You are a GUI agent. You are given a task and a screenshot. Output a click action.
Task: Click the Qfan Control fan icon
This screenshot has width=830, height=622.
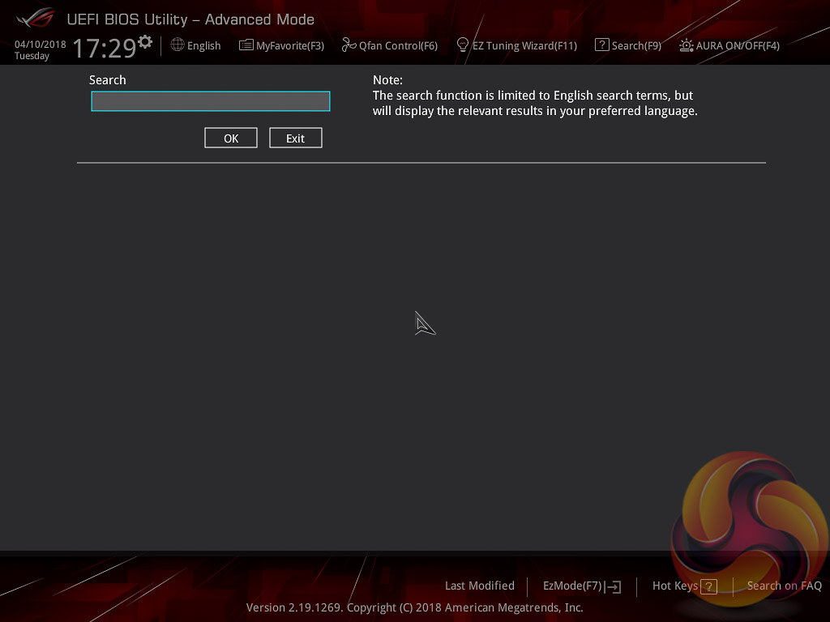click(349, 45)
